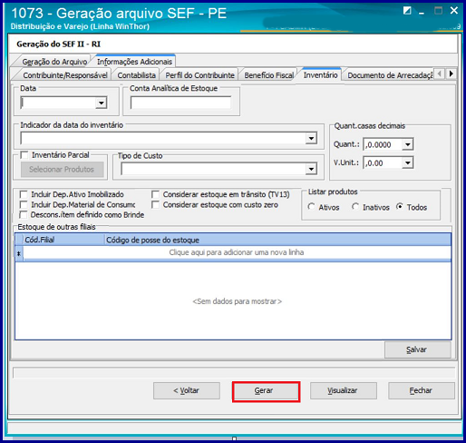This screenshot has height=443, width=466.
Task: Select the Ativos radio option
Action: click(311, 207)
